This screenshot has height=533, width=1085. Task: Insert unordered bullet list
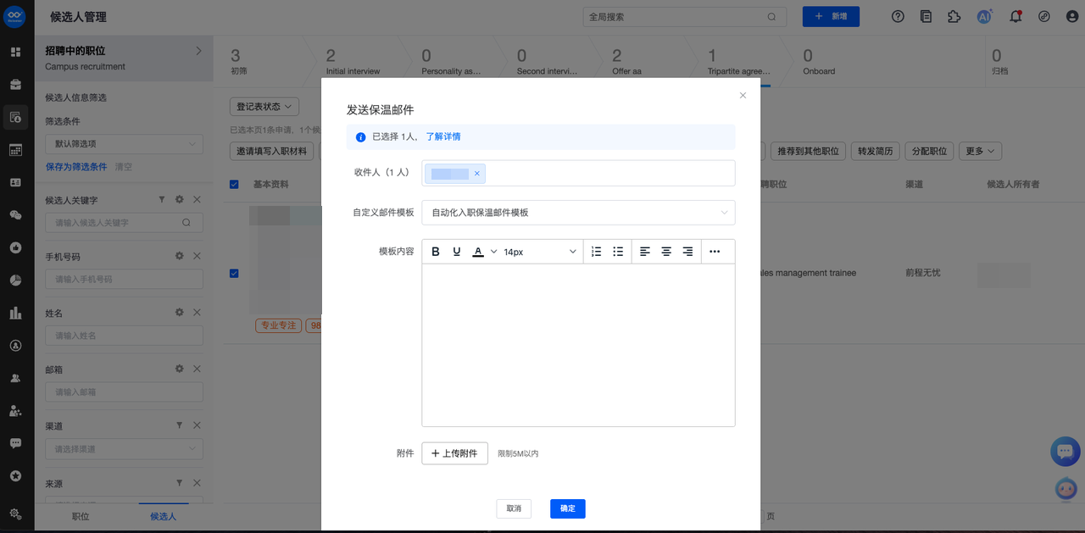(x=618, y=252)
